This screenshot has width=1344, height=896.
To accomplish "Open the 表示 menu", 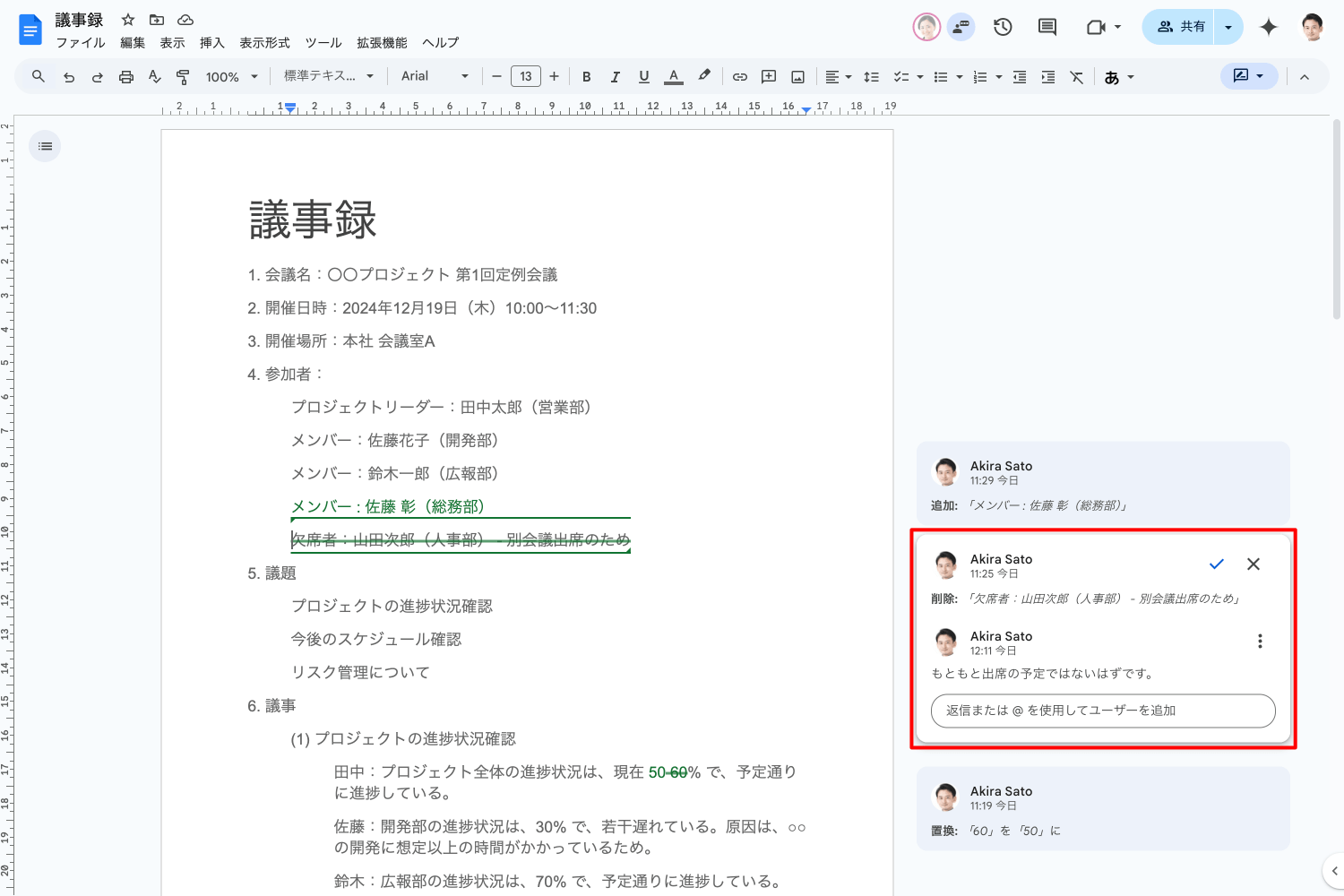I will click(x=172, y=43).
